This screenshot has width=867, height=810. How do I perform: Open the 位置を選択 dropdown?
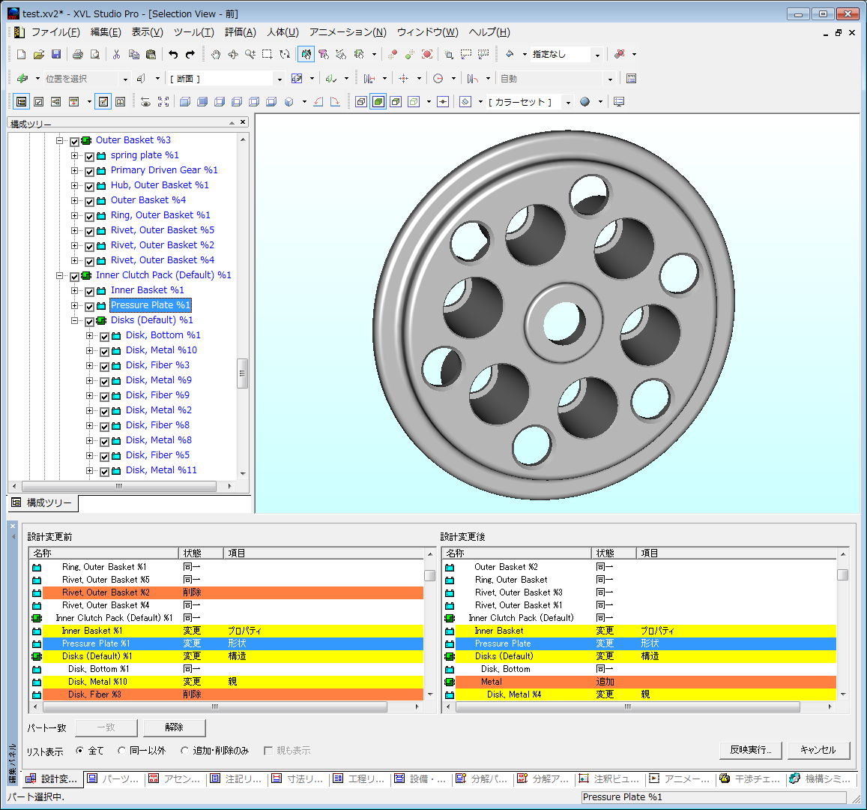pyautogui.click(x=125, y=79)
